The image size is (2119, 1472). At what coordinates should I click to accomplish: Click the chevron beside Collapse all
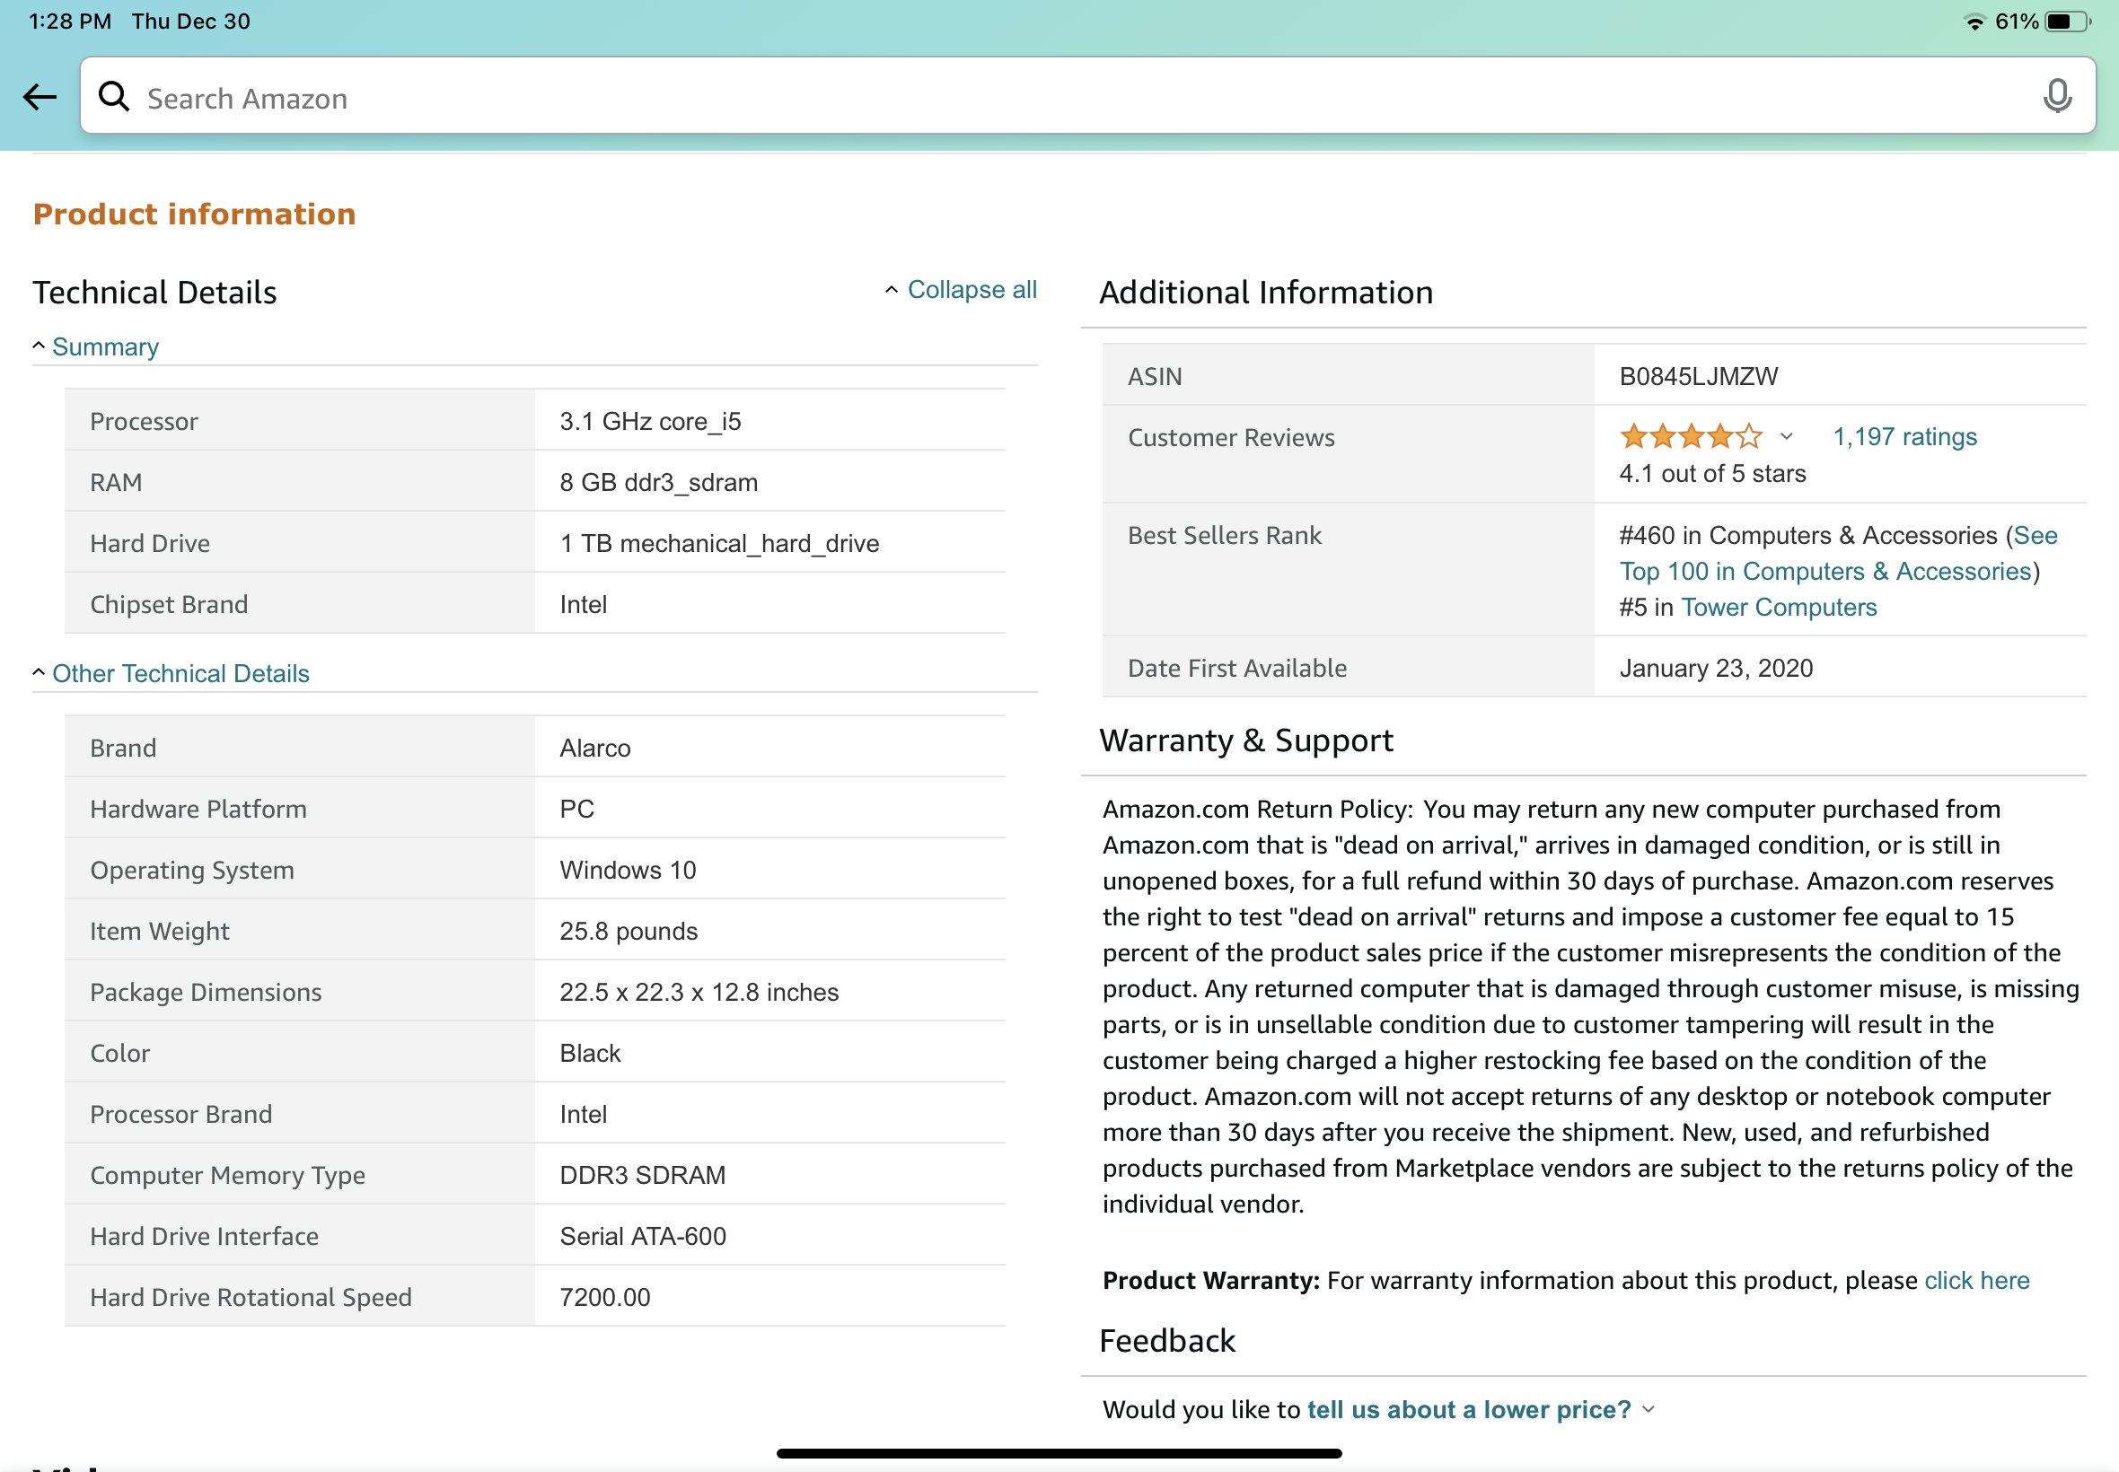(x=891, y=290)
